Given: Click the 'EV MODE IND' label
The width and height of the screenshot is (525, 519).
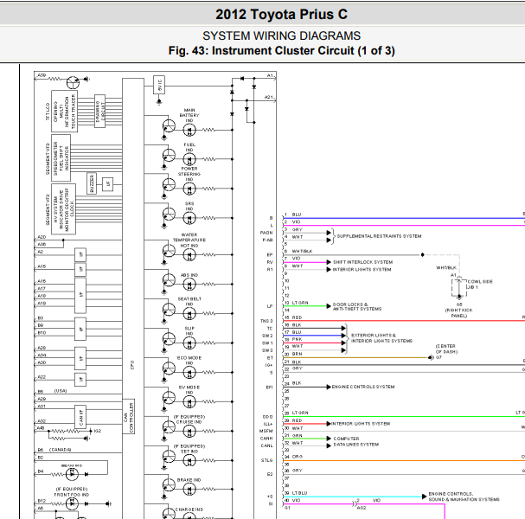Looking at the screenshot, I should (x=189, y=390).
